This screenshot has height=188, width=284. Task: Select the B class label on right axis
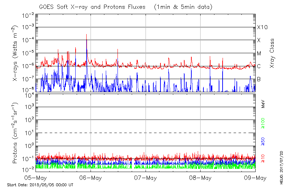(259, 79)
